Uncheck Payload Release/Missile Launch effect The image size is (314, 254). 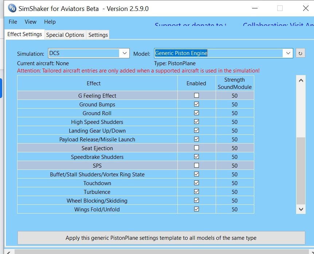click(196, 139)
